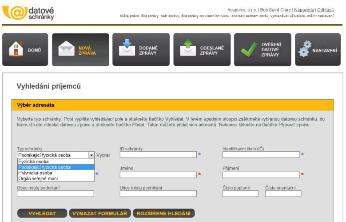Click into the Příjmení text field
Image resolution: width=346 pixels, height=222 pixels.
click(x=261, y=174)
